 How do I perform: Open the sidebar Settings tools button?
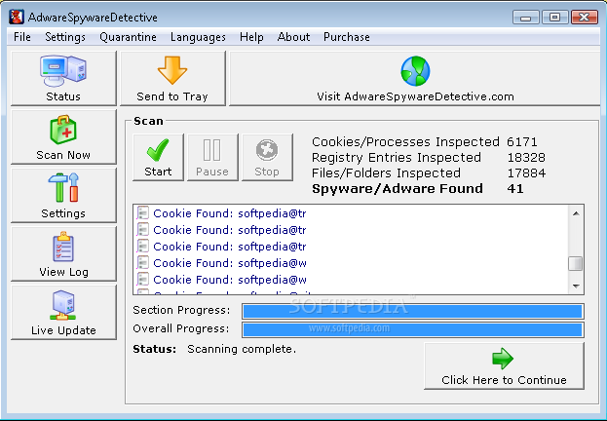point(63,195)
